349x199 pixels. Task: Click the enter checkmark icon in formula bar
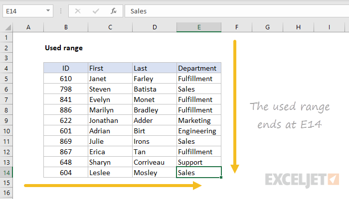point(96,11)
